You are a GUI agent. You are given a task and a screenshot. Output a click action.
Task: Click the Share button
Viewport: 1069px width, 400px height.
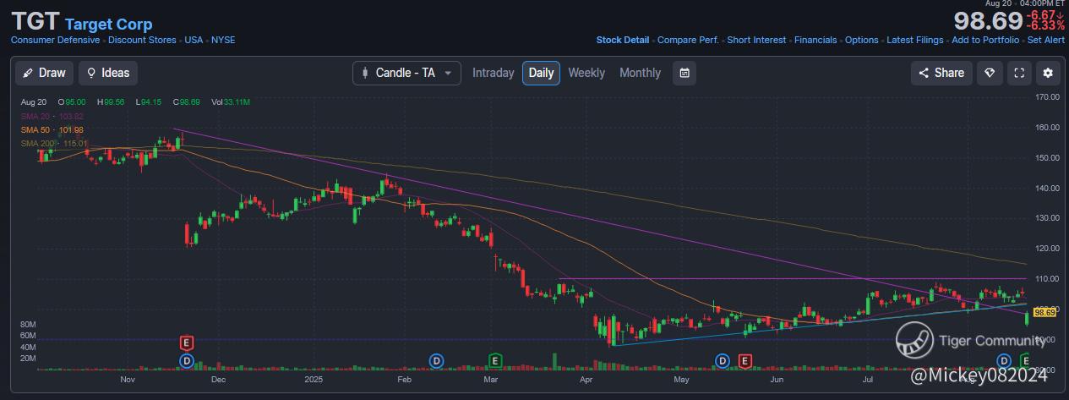tap(941, 73)
